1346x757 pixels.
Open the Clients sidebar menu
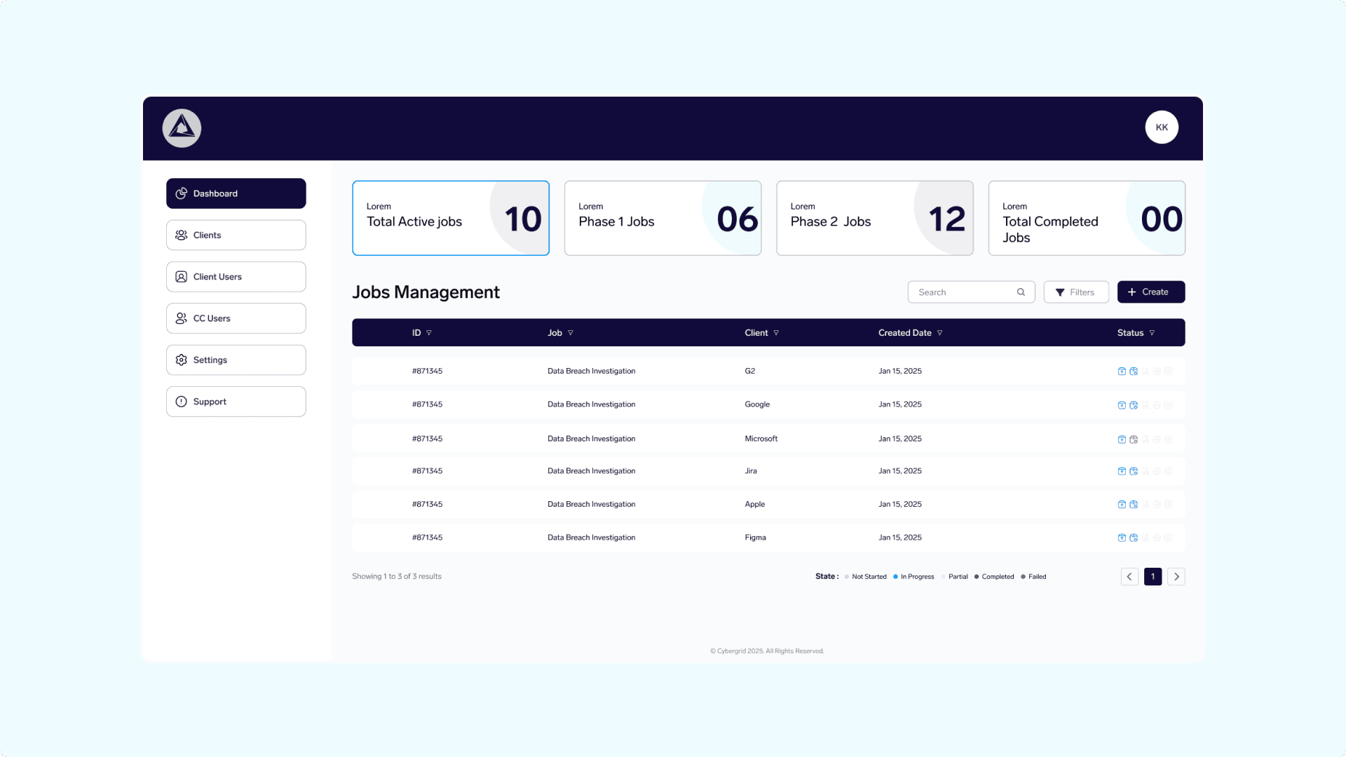coord(236,236)
